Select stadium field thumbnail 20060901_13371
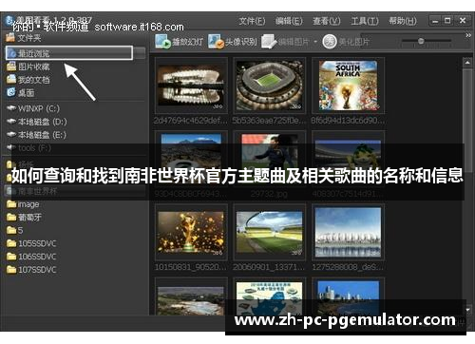Image resolution: width=475 pixels, height=344 pixels. [x=270, y=233]
